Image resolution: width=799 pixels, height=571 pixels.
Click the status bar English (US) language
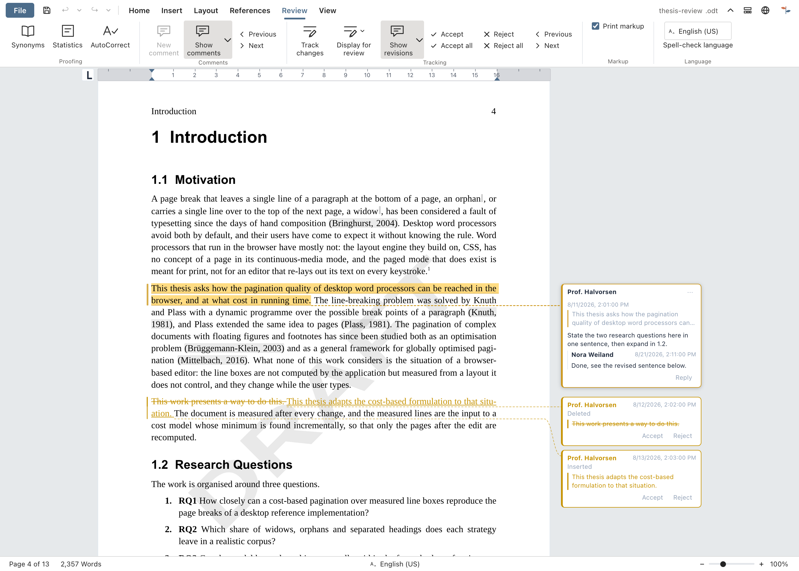[395, 564]
